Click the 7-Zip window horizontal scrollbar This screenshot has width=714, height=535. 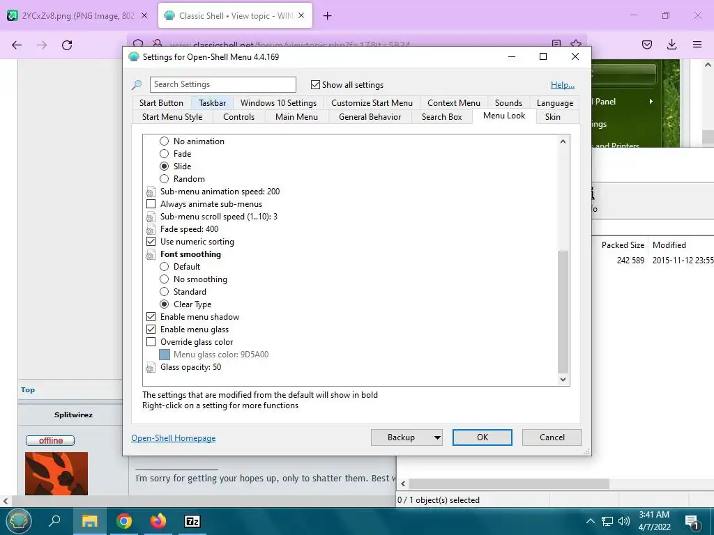click(509, 483)
